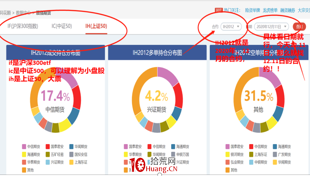The width and height of the screenshot is (310, 176).
Task: Toggle 其他 legend in 成交持仓 chart
Action: [28, 170]
